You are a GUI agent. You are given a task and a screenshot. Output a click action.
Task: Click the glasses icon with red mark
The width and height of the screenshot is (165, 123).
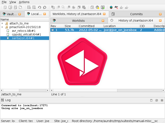[x=116, y=7]
